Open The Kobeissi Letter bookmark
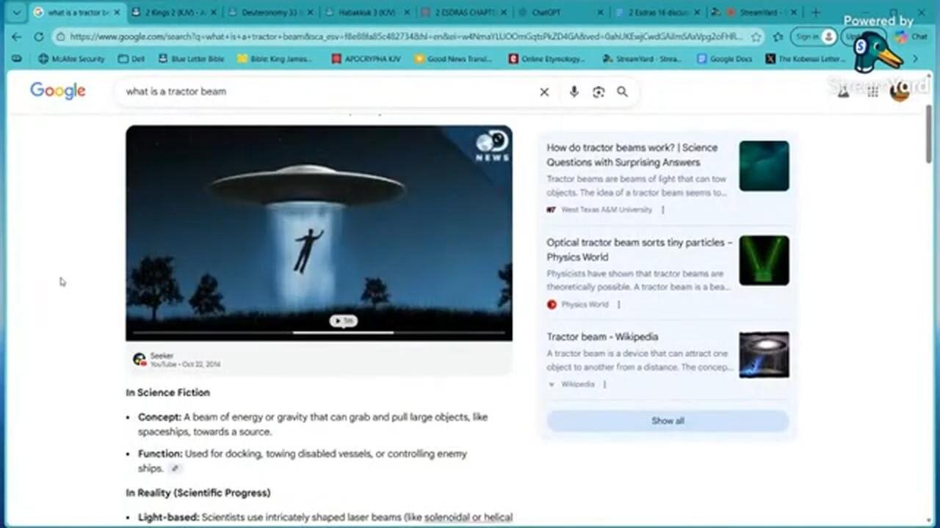 click(x=805, y=59)
